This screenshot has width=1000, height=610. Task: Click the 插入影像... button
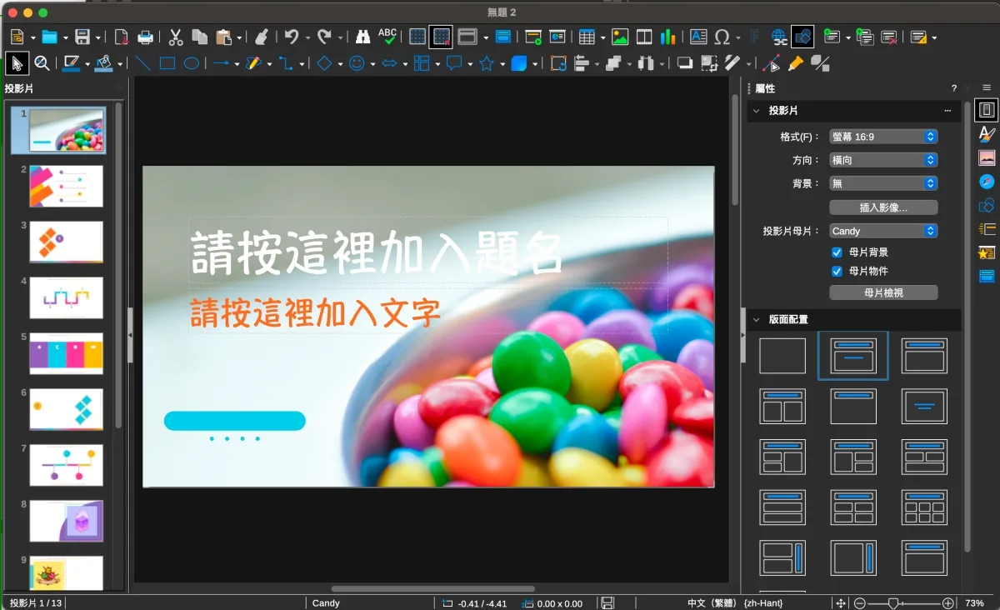pos(883,207)
